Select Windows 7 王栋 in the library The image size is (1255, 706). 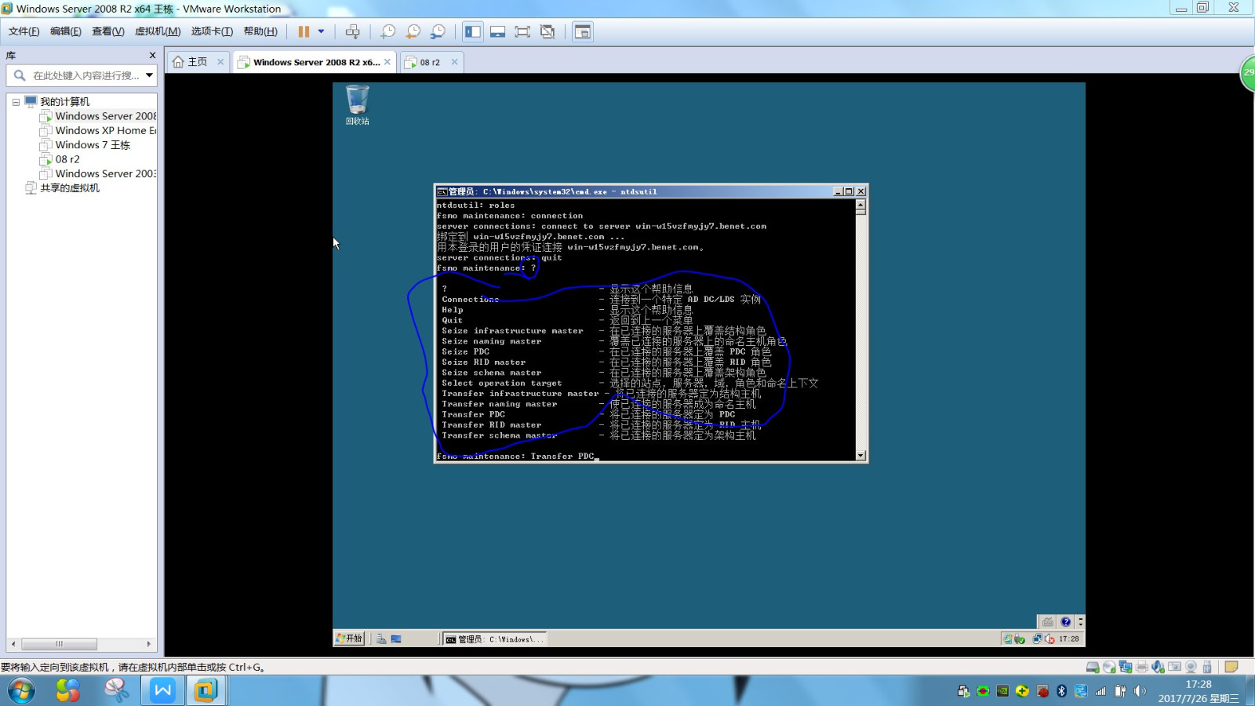[x=85, y=145]
